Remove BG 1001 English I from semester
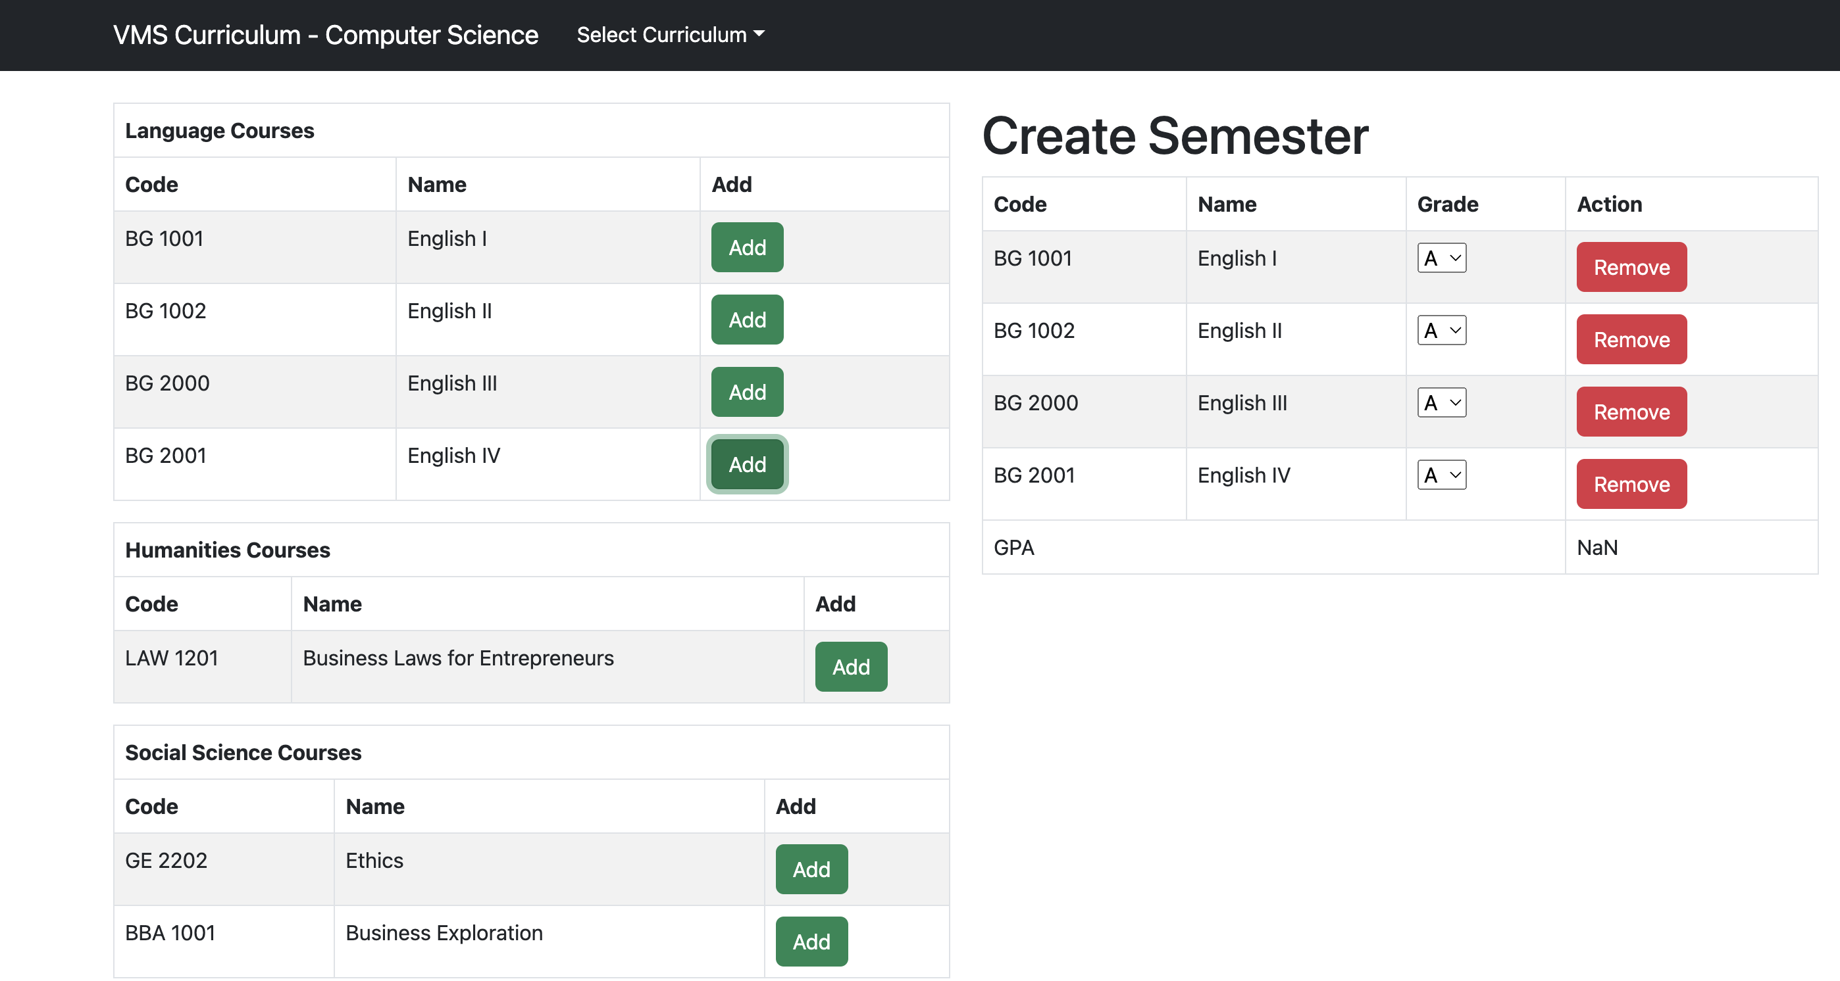Viewport: 1840px width, 981px height. pyautogui.click(x=1631, y=267)
